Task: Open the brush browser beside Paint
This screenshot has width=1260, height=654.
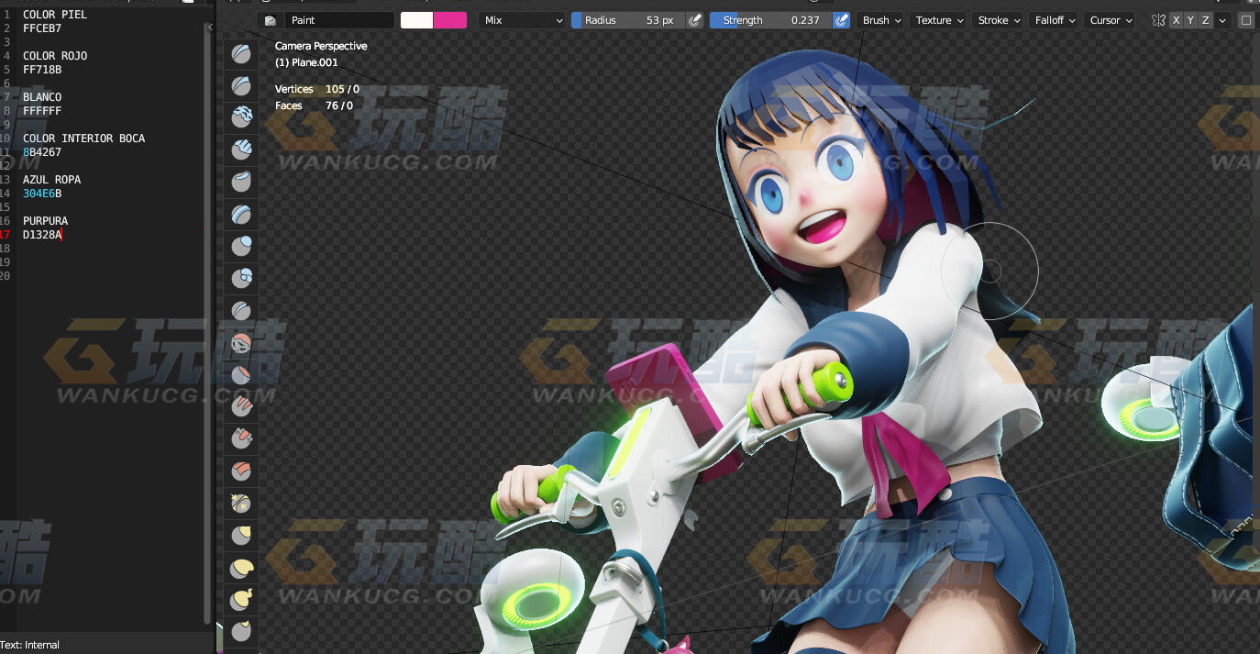Action: point(271,20)
